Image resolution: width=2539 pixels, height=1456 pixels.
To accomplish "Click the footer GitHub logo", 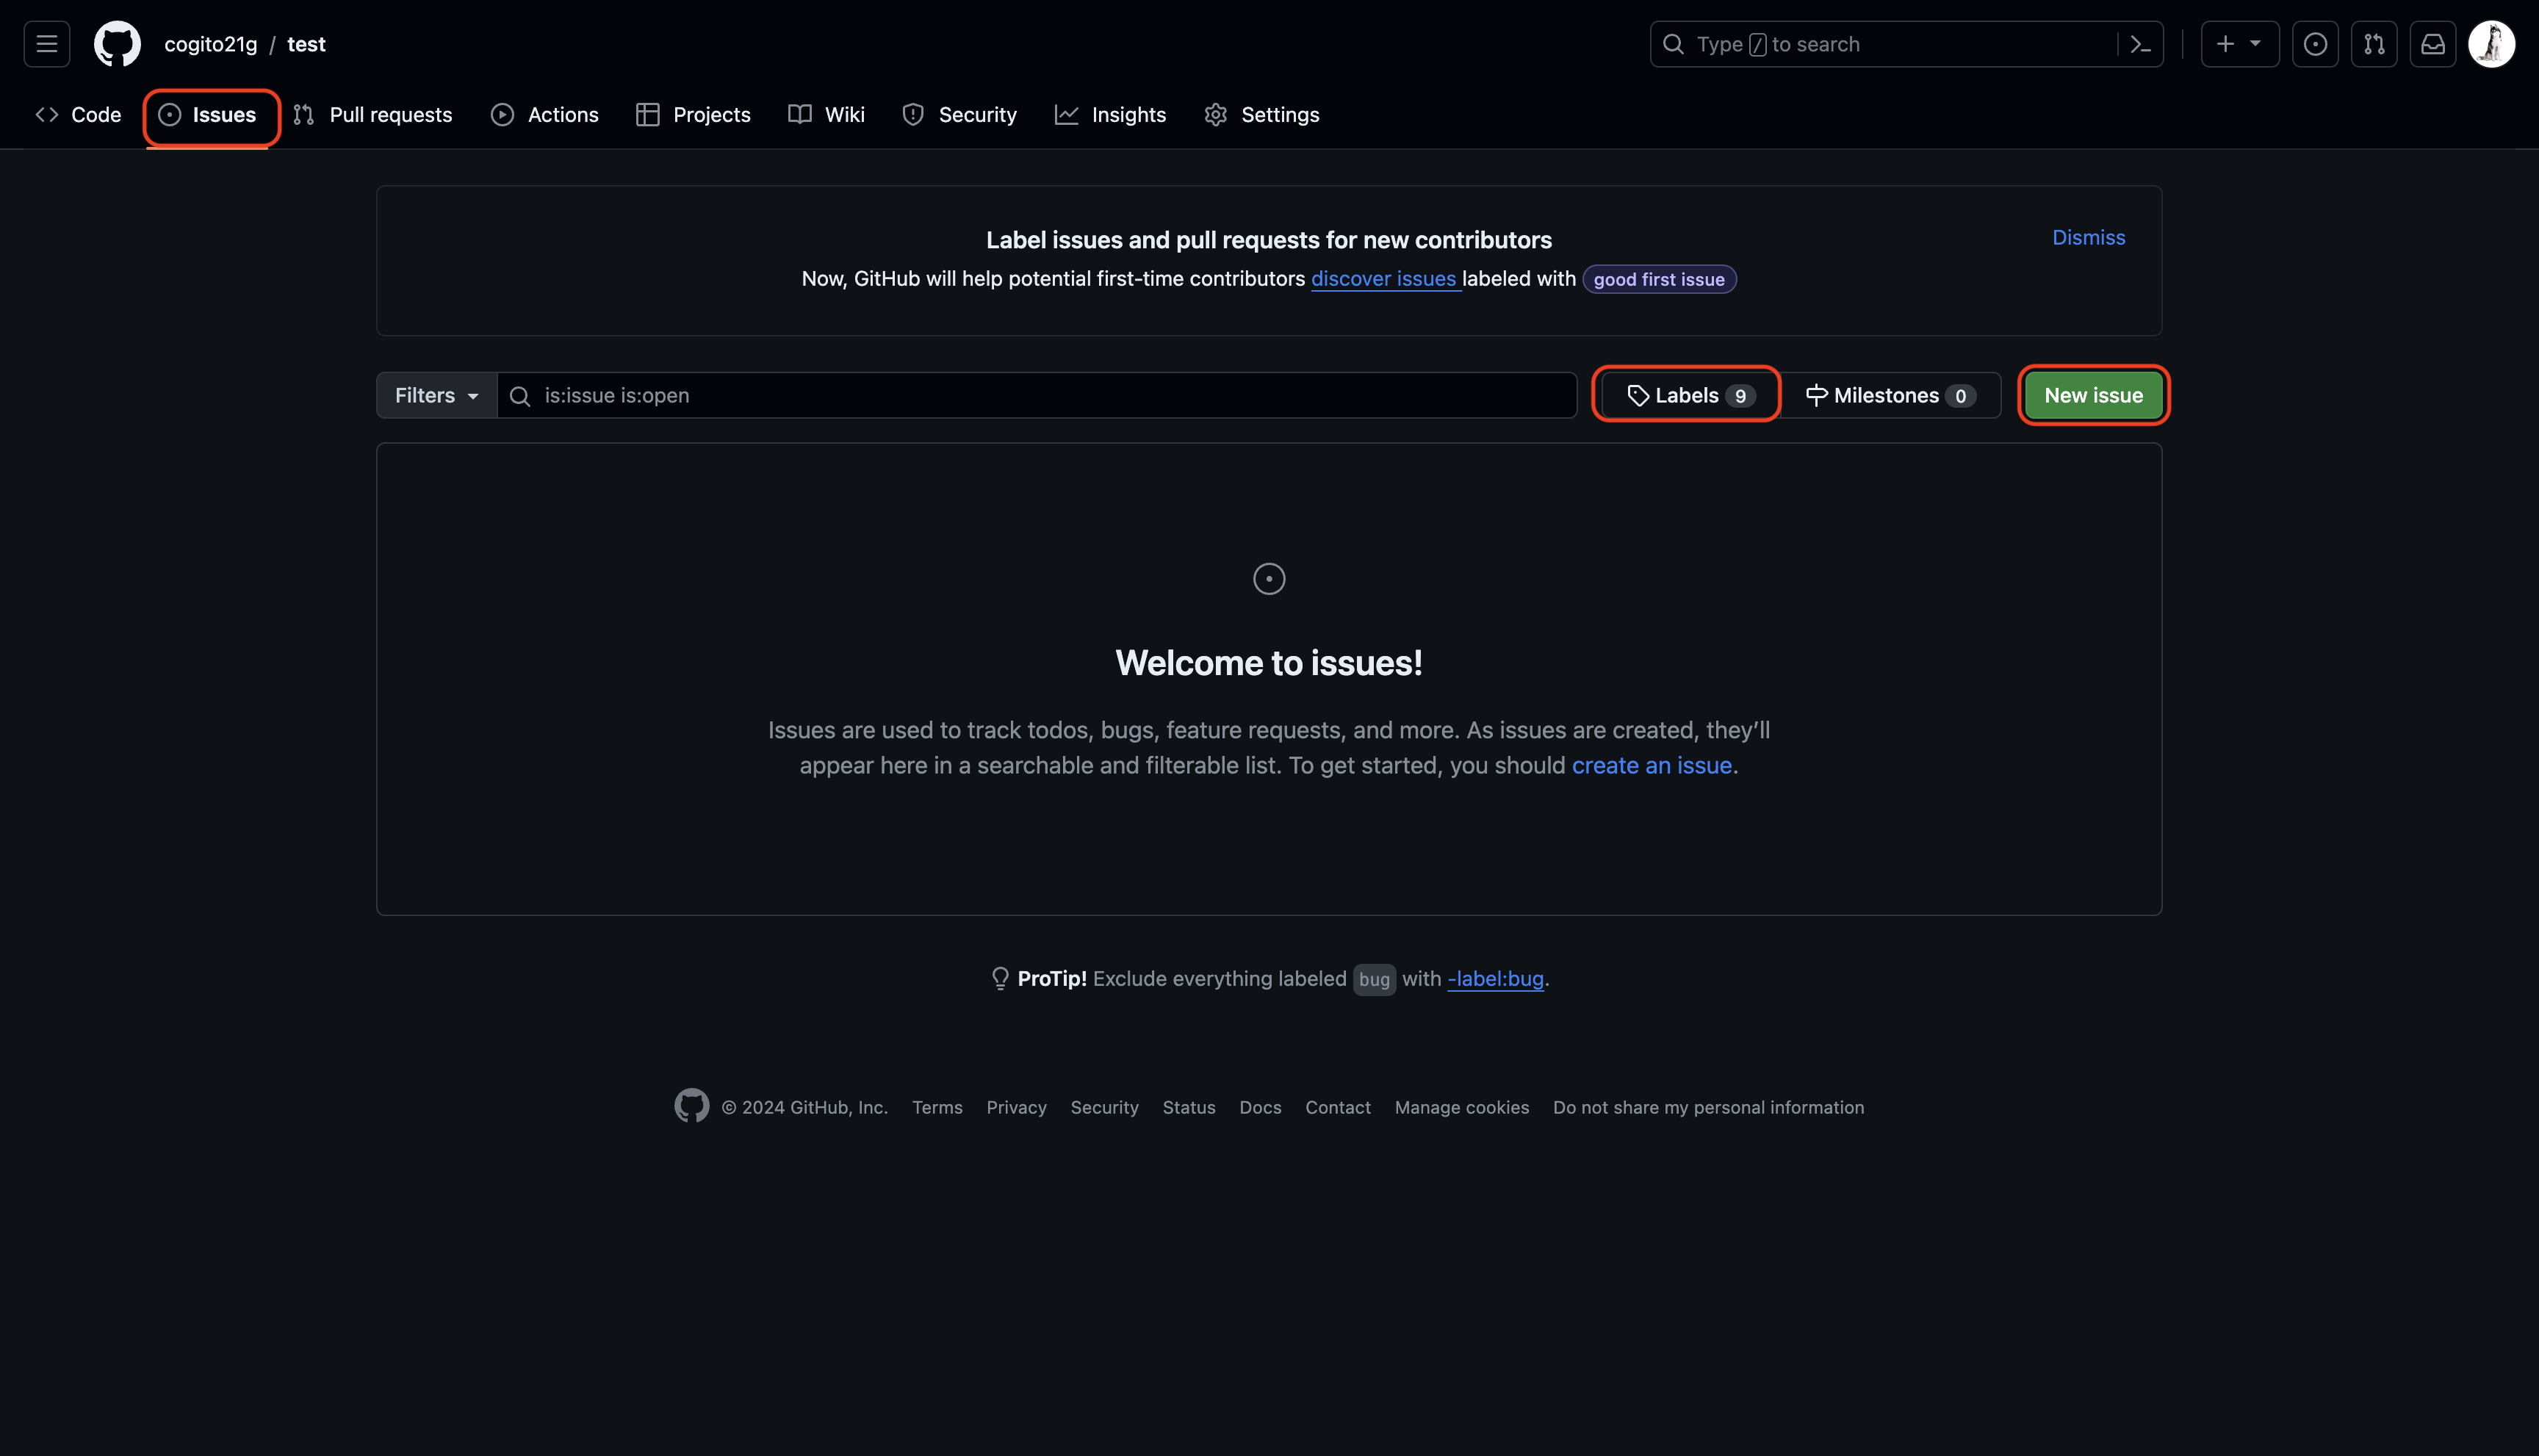I will tap(691, 1106).
